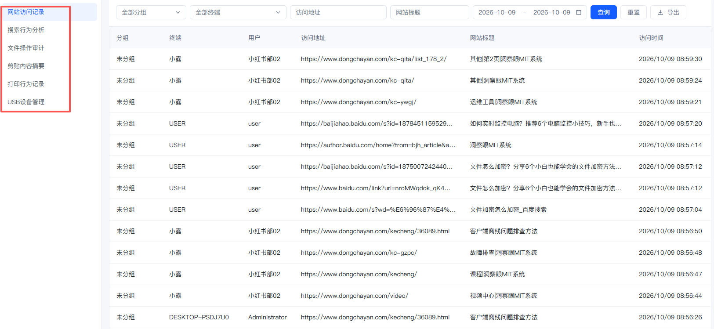
Task: Switch to 搜索行为分析 in the sidebar
Action: [26, 30]
